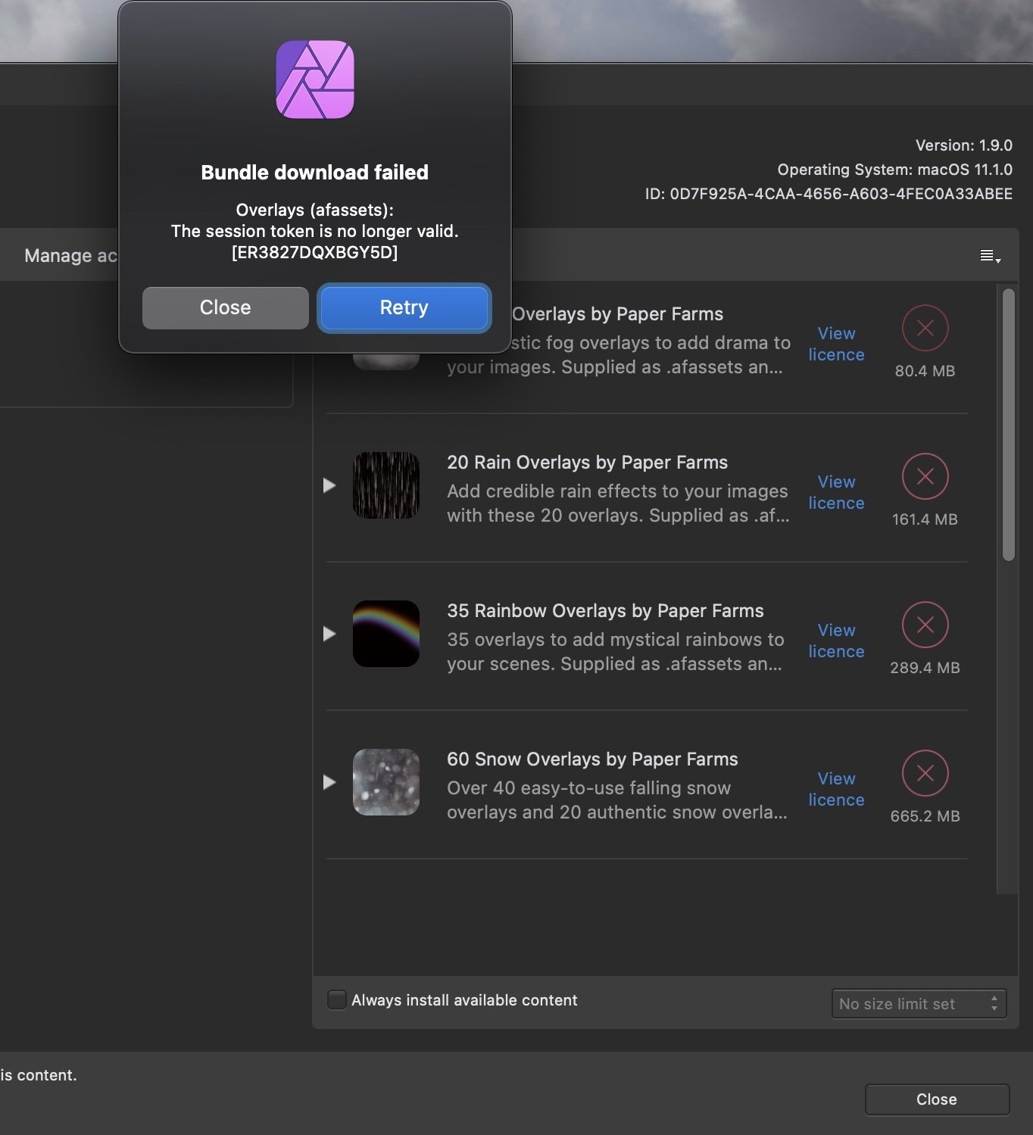Image resolution: width=1033 pixels, height=1135 pixels.
Task: Close the Bundle download failed dialog
Action: (224, 307)
